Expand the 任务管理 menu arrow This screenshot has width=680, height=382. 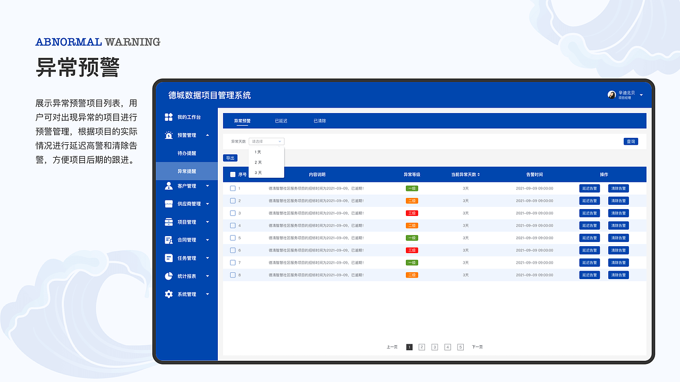[208, 258]
